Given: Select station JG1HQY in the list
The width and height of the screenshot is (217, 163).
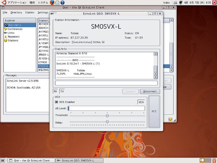Looking at the screenshot, I should coord(43,24).
